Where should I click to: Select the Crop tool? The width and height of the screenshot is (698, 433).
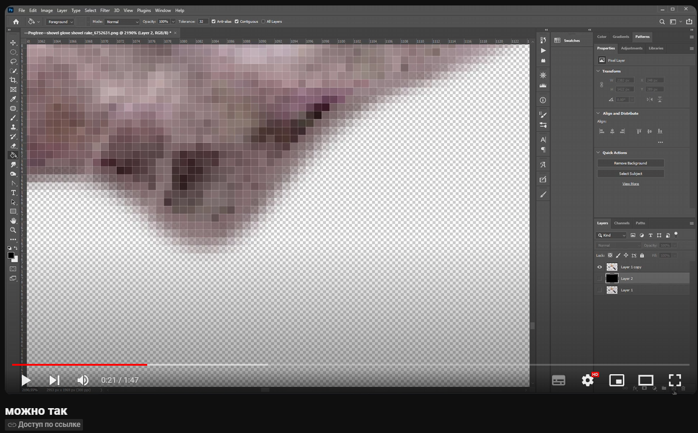click(13, 80)
